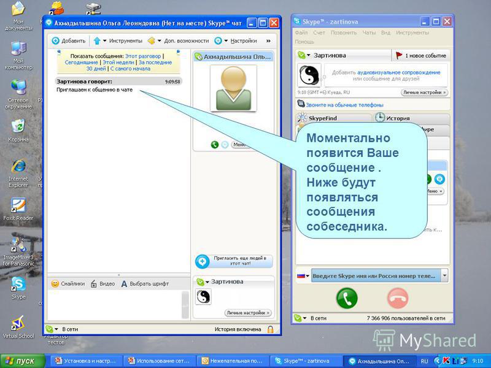Open the Чаты menu in Skype window
The height and width of the screenshot is (368, 491).
[369, 33]
